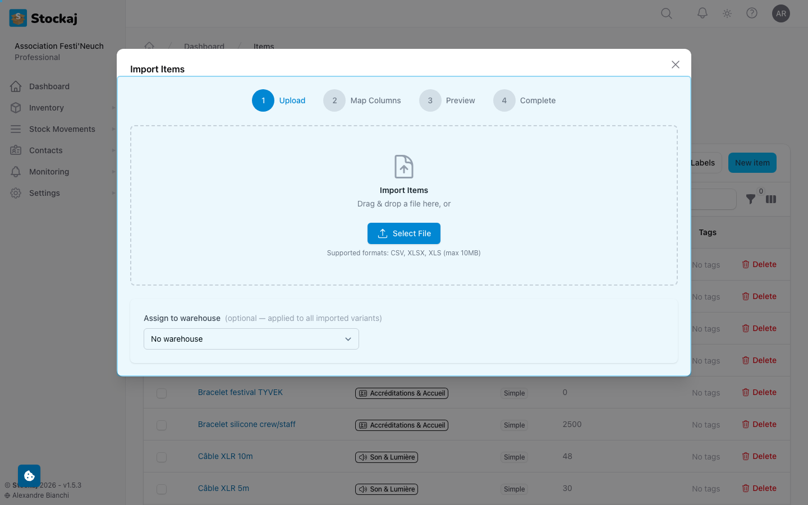Open the Bracelet silicone crew/staff item link
This screenshot has height=505, width=808.
coord(247,424)
